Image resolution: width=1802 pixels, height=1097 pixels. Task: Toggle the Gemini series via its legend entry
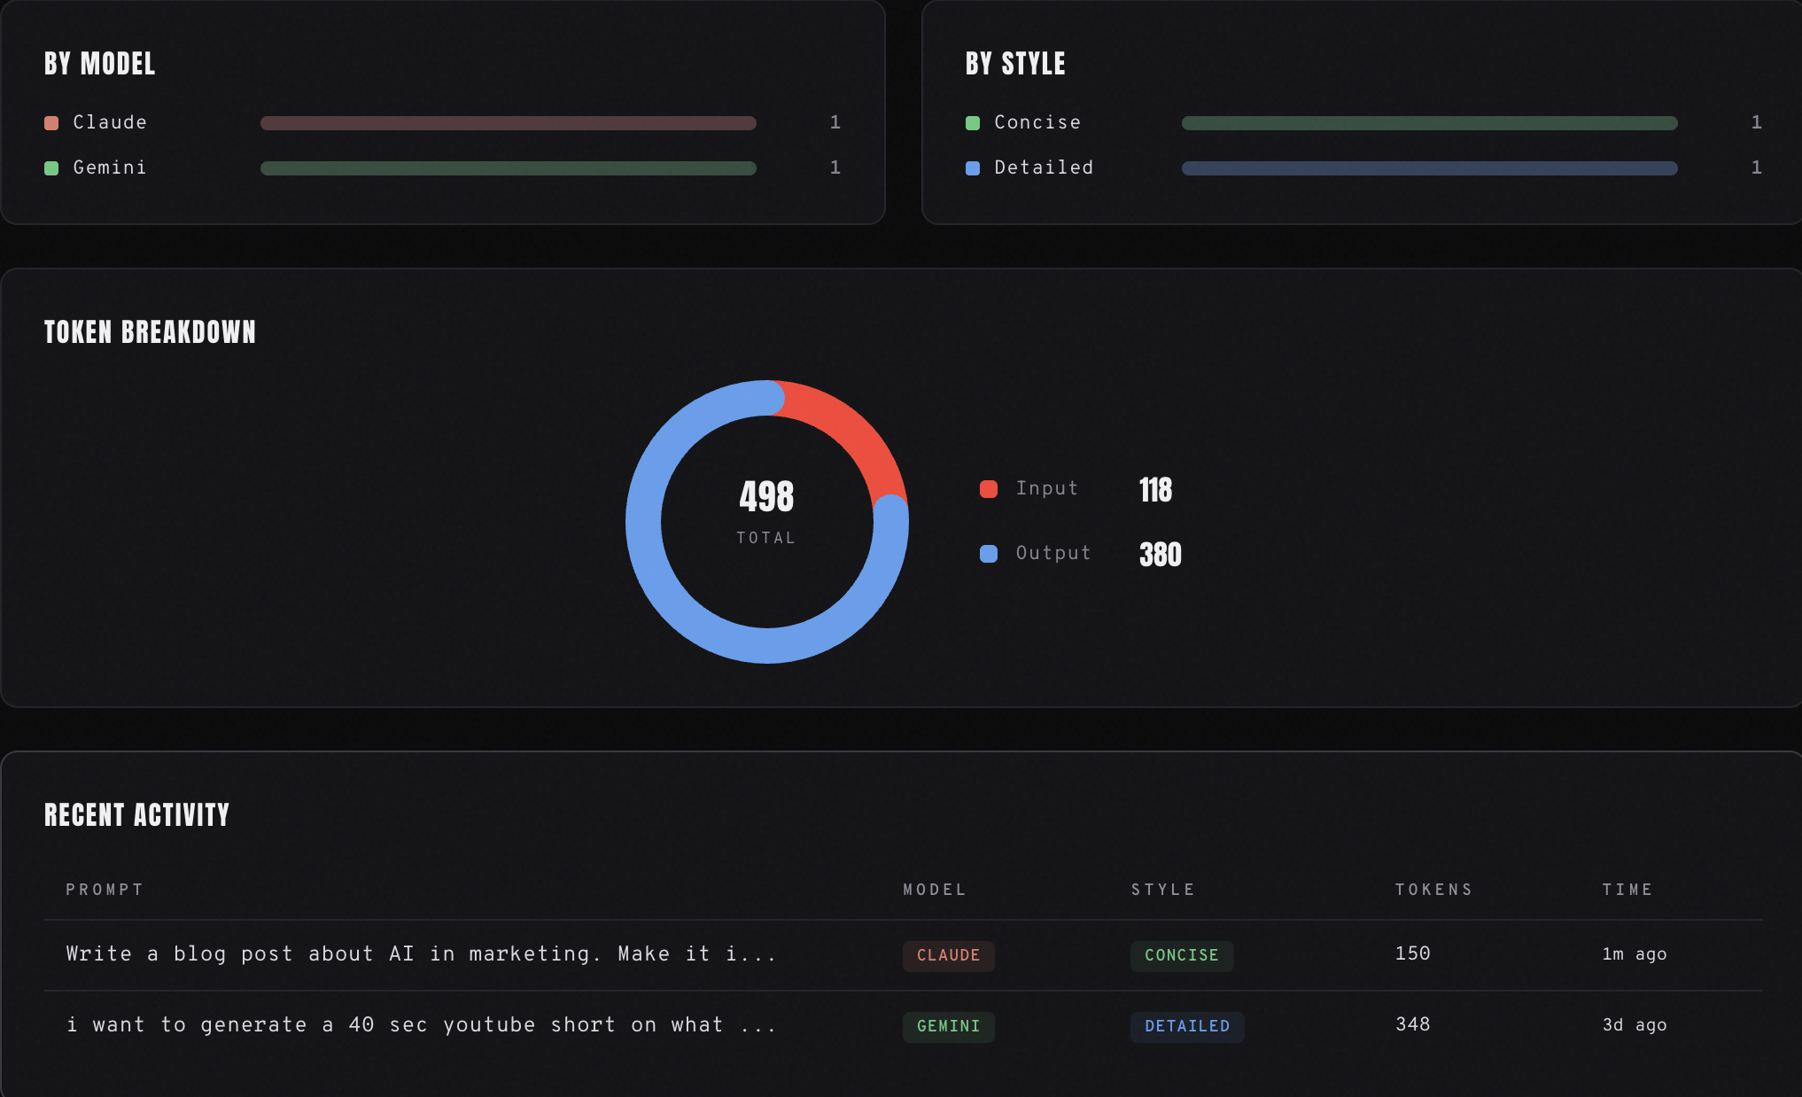pos(108,167)
